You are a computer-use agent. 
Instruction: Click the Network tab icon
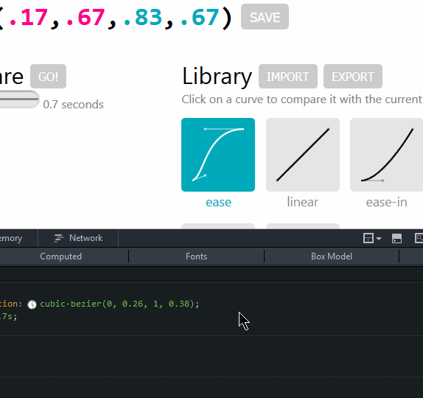[59, 238]
